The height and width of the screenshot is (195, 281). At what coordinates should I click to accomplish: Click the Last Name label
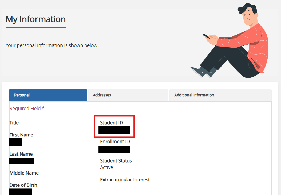click(21, 154)
